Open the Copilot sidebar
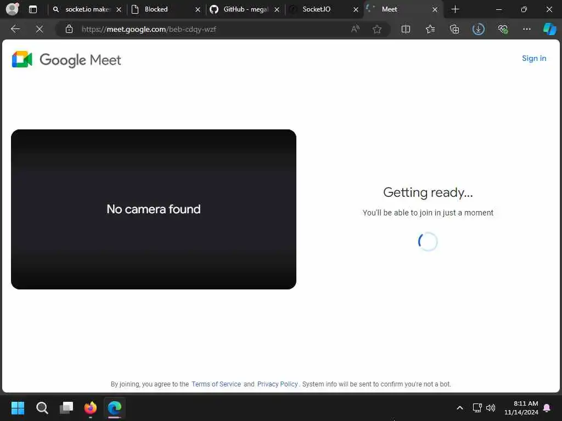Viewport: 562px width, 421px height. point(549,29)
